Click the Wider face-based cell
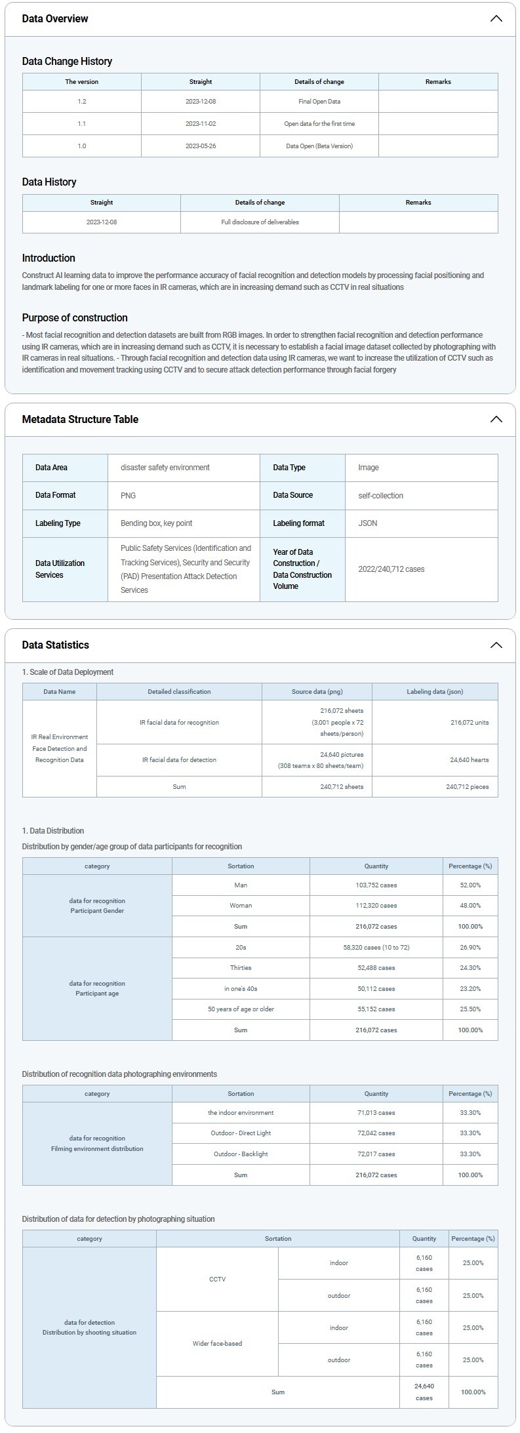The height and width of the screenshot is (1433, 520). point(217,1343)
